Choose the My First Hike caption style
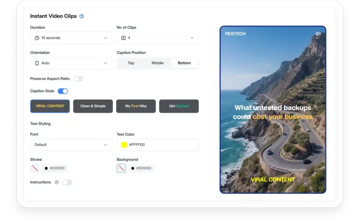Viewport: 359px width, 223px height. (136, 106)
